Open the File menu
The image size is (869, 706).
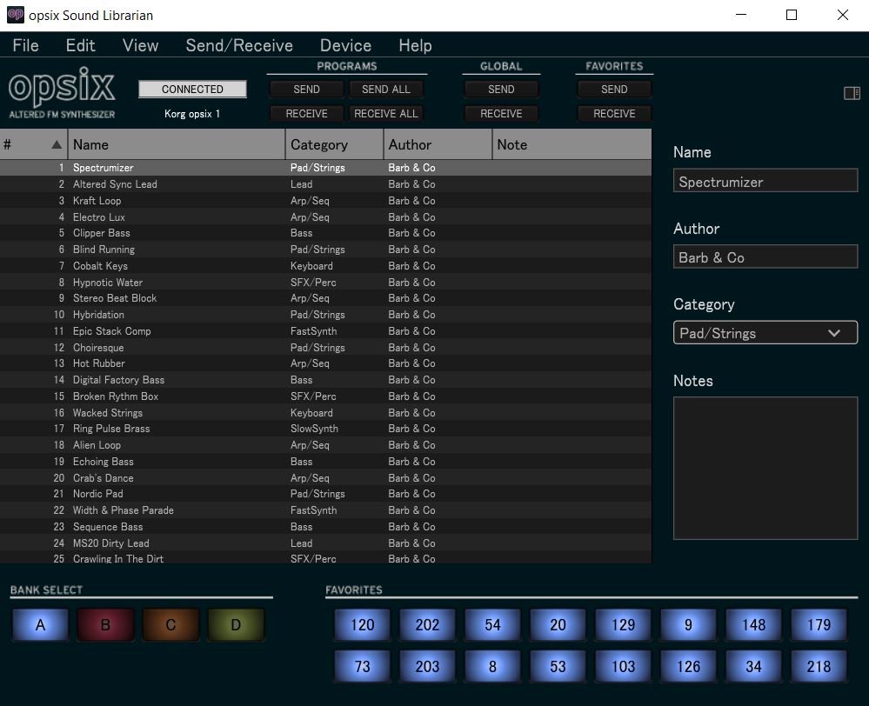point(25,45)
